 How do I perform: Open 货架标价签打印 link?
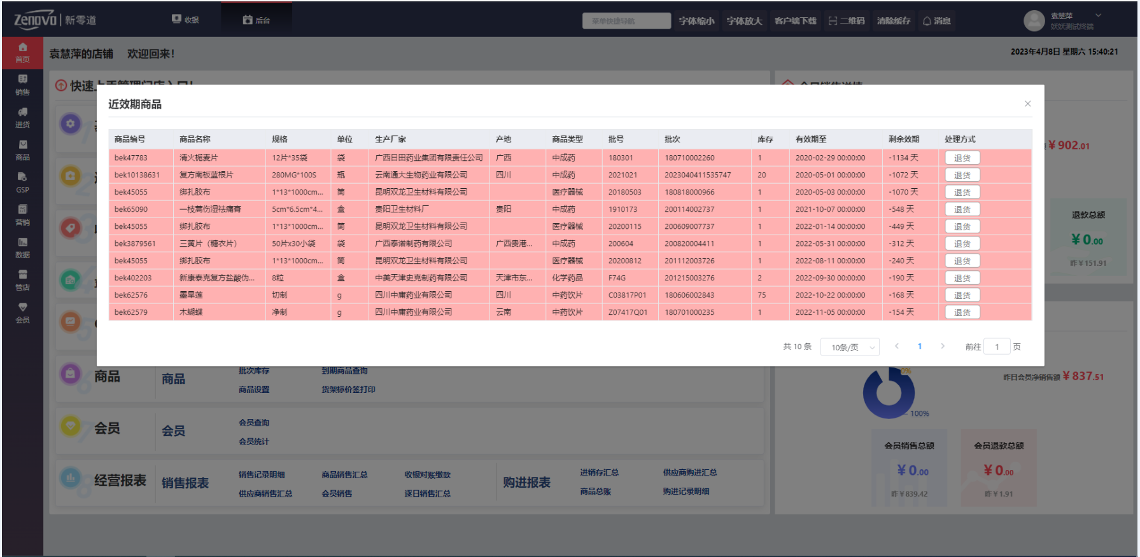pos(348,390)
